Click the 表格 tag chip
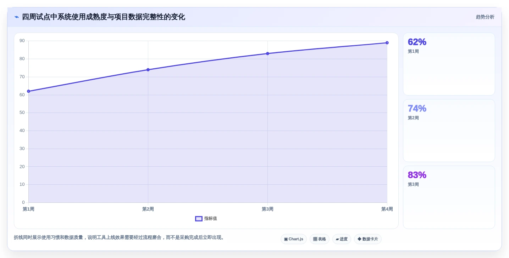The width and height of the screenshot is (509, 258). tap(320, 239)
